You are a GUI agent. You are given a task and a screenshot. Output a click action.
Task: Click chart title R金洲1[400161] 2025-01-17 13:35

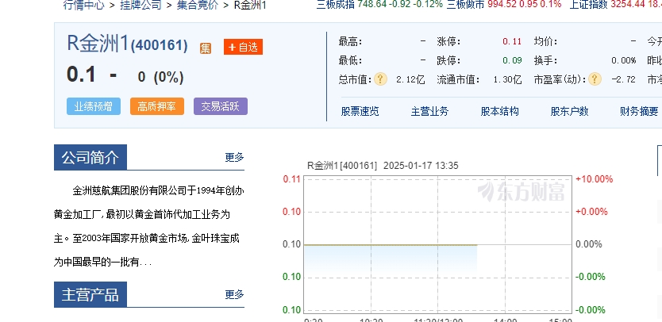[383, 166]
